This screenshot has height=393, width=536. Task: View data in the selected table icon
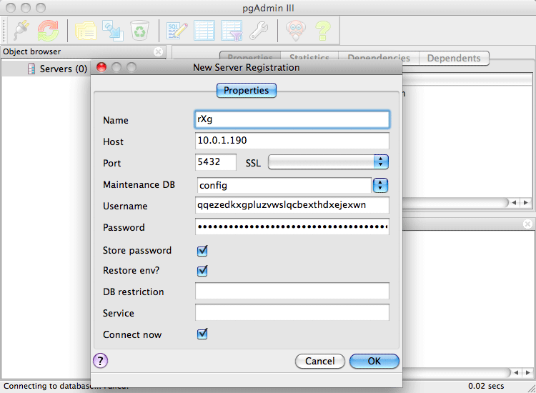pos(204,31)
